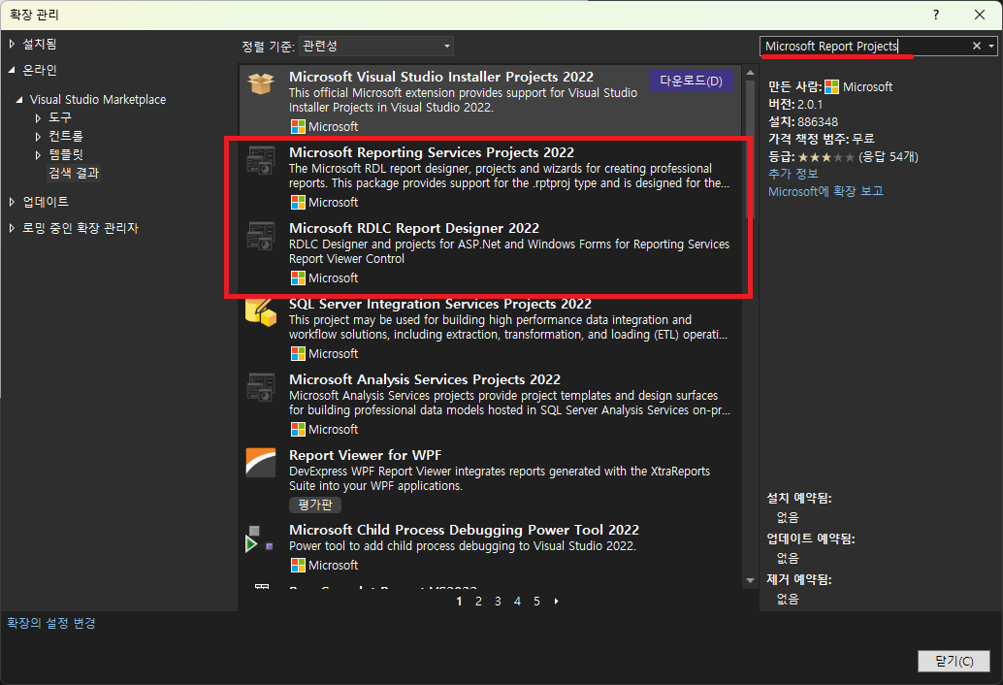The width and height of the screenshot is (1003, 685).
Task: Click the SQL Server Integration Services icon
Action: [x=261, y=312]
